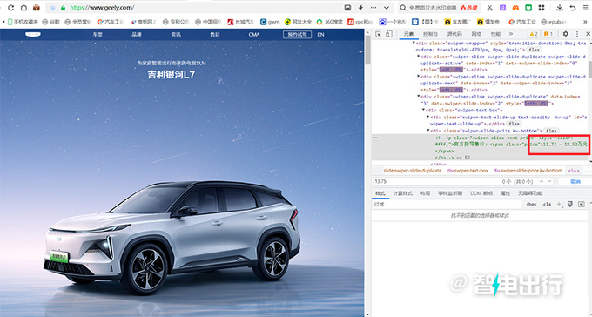Screen dimensions: 592x317
Task: Open the 网址大全 bookmark
Action: tap(299, 22)
